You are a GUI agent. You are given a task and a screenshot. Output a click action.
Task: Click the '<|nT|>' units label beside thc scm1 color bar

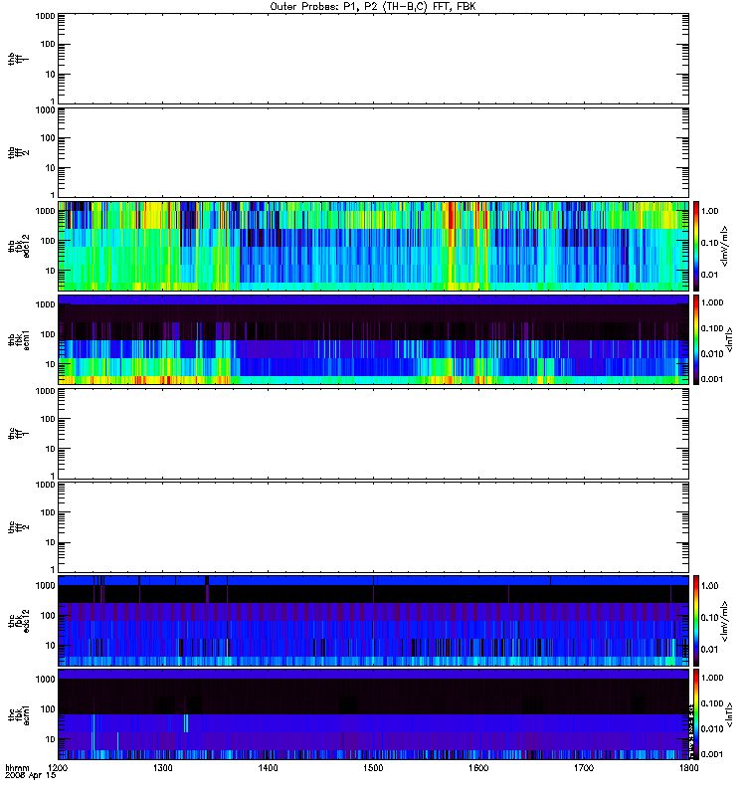(729, 714)
